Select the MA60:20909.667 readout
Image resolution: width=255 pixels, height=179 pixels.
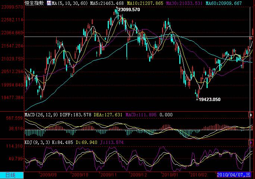pos(224,3)
